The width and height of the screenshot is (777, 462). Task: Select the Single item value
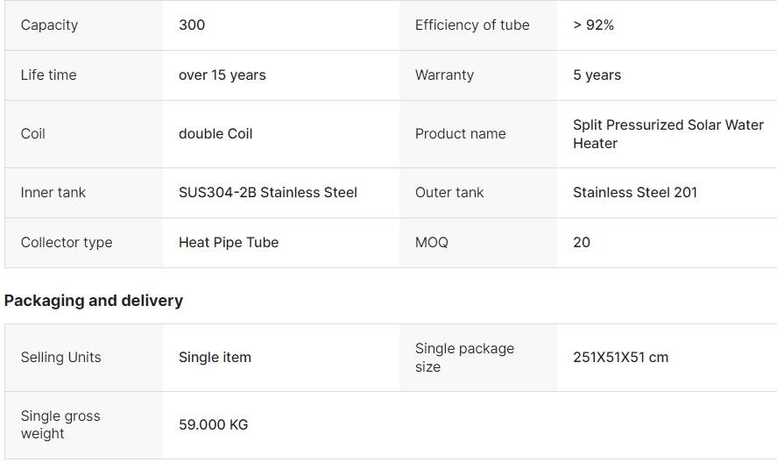tap(215, 358)
